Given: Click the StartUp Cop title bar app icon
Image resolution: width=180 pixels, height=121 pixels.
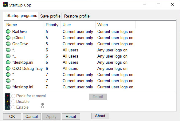Looking at the screenshot, I should pos(5,5).
